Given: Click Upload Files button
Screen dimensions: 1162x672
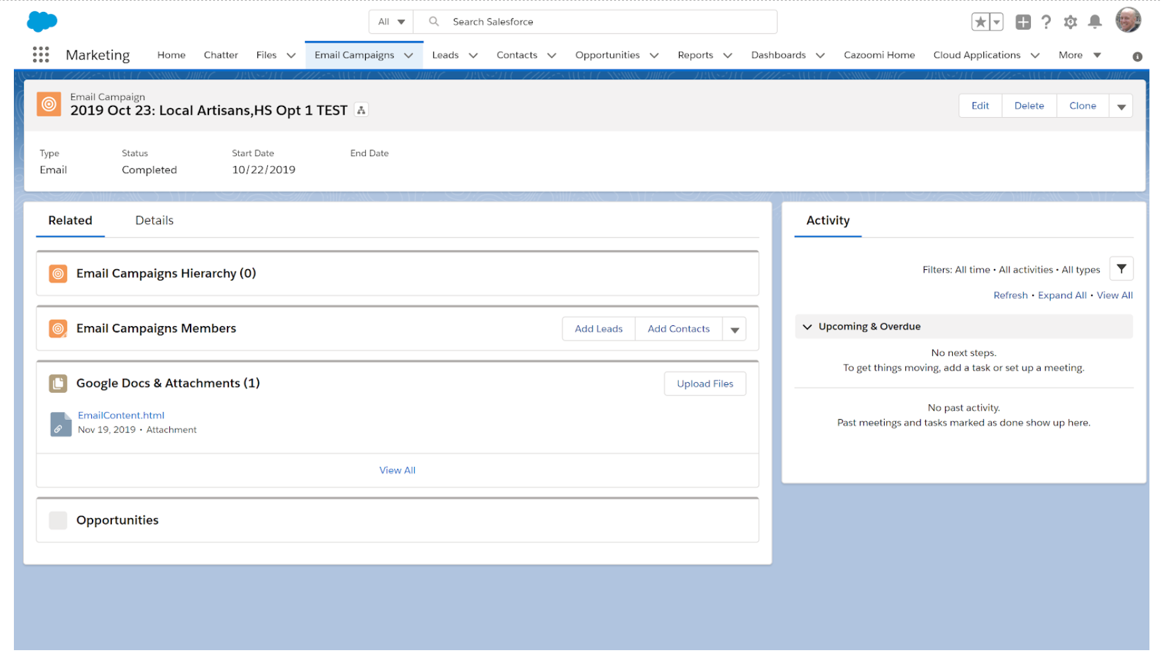Looking at the screenshot, I should click(705, 384).
